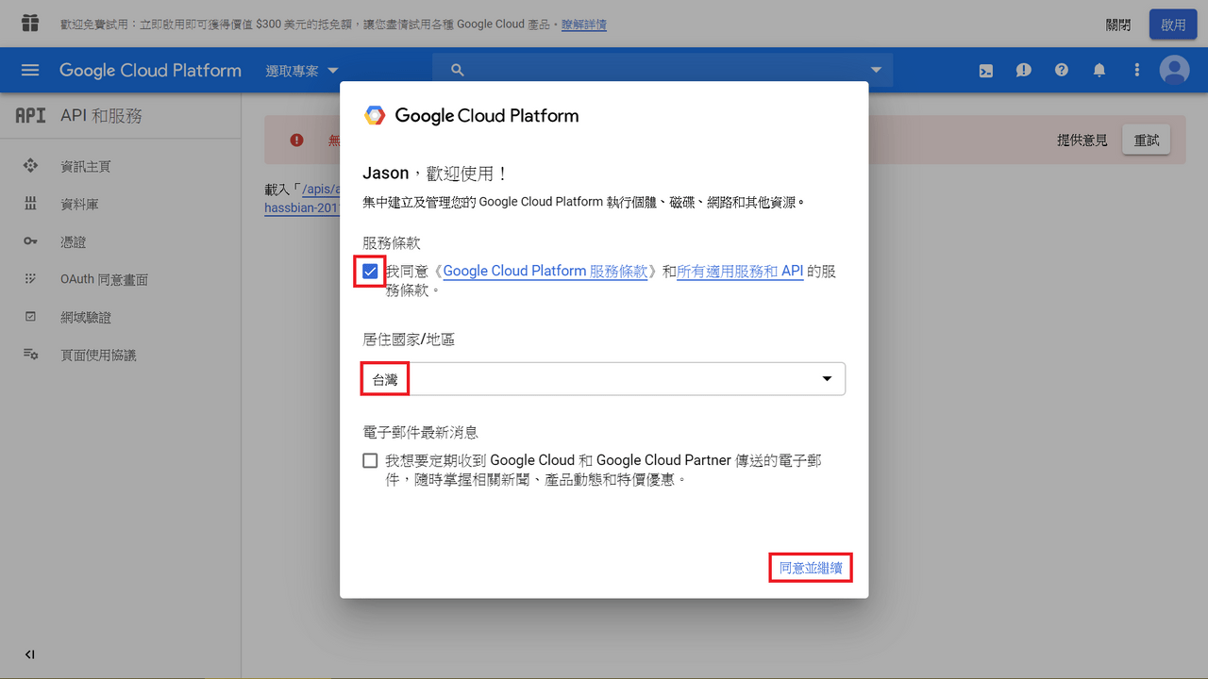The width and height of the screenshot is (1208, 679).
Task: Activate the Cloud Shell icon
Action: [x=986, y=70]
